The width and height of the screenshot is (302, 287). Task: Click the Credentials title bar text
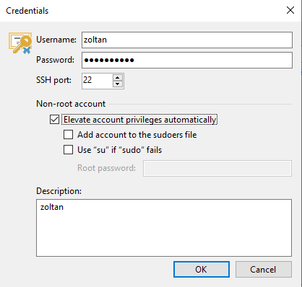(27, 11)
